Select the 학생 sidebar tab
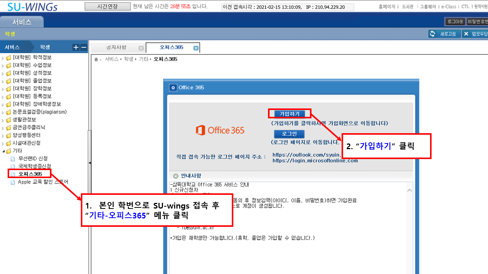Viewport: 488px width, 274px height. point(45,47)
